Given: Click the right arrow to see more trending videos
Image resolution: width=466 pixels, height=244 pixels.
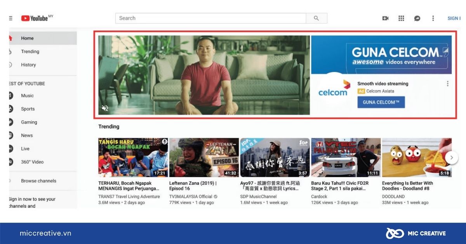Looking at the screenshot, I should 452,158.
